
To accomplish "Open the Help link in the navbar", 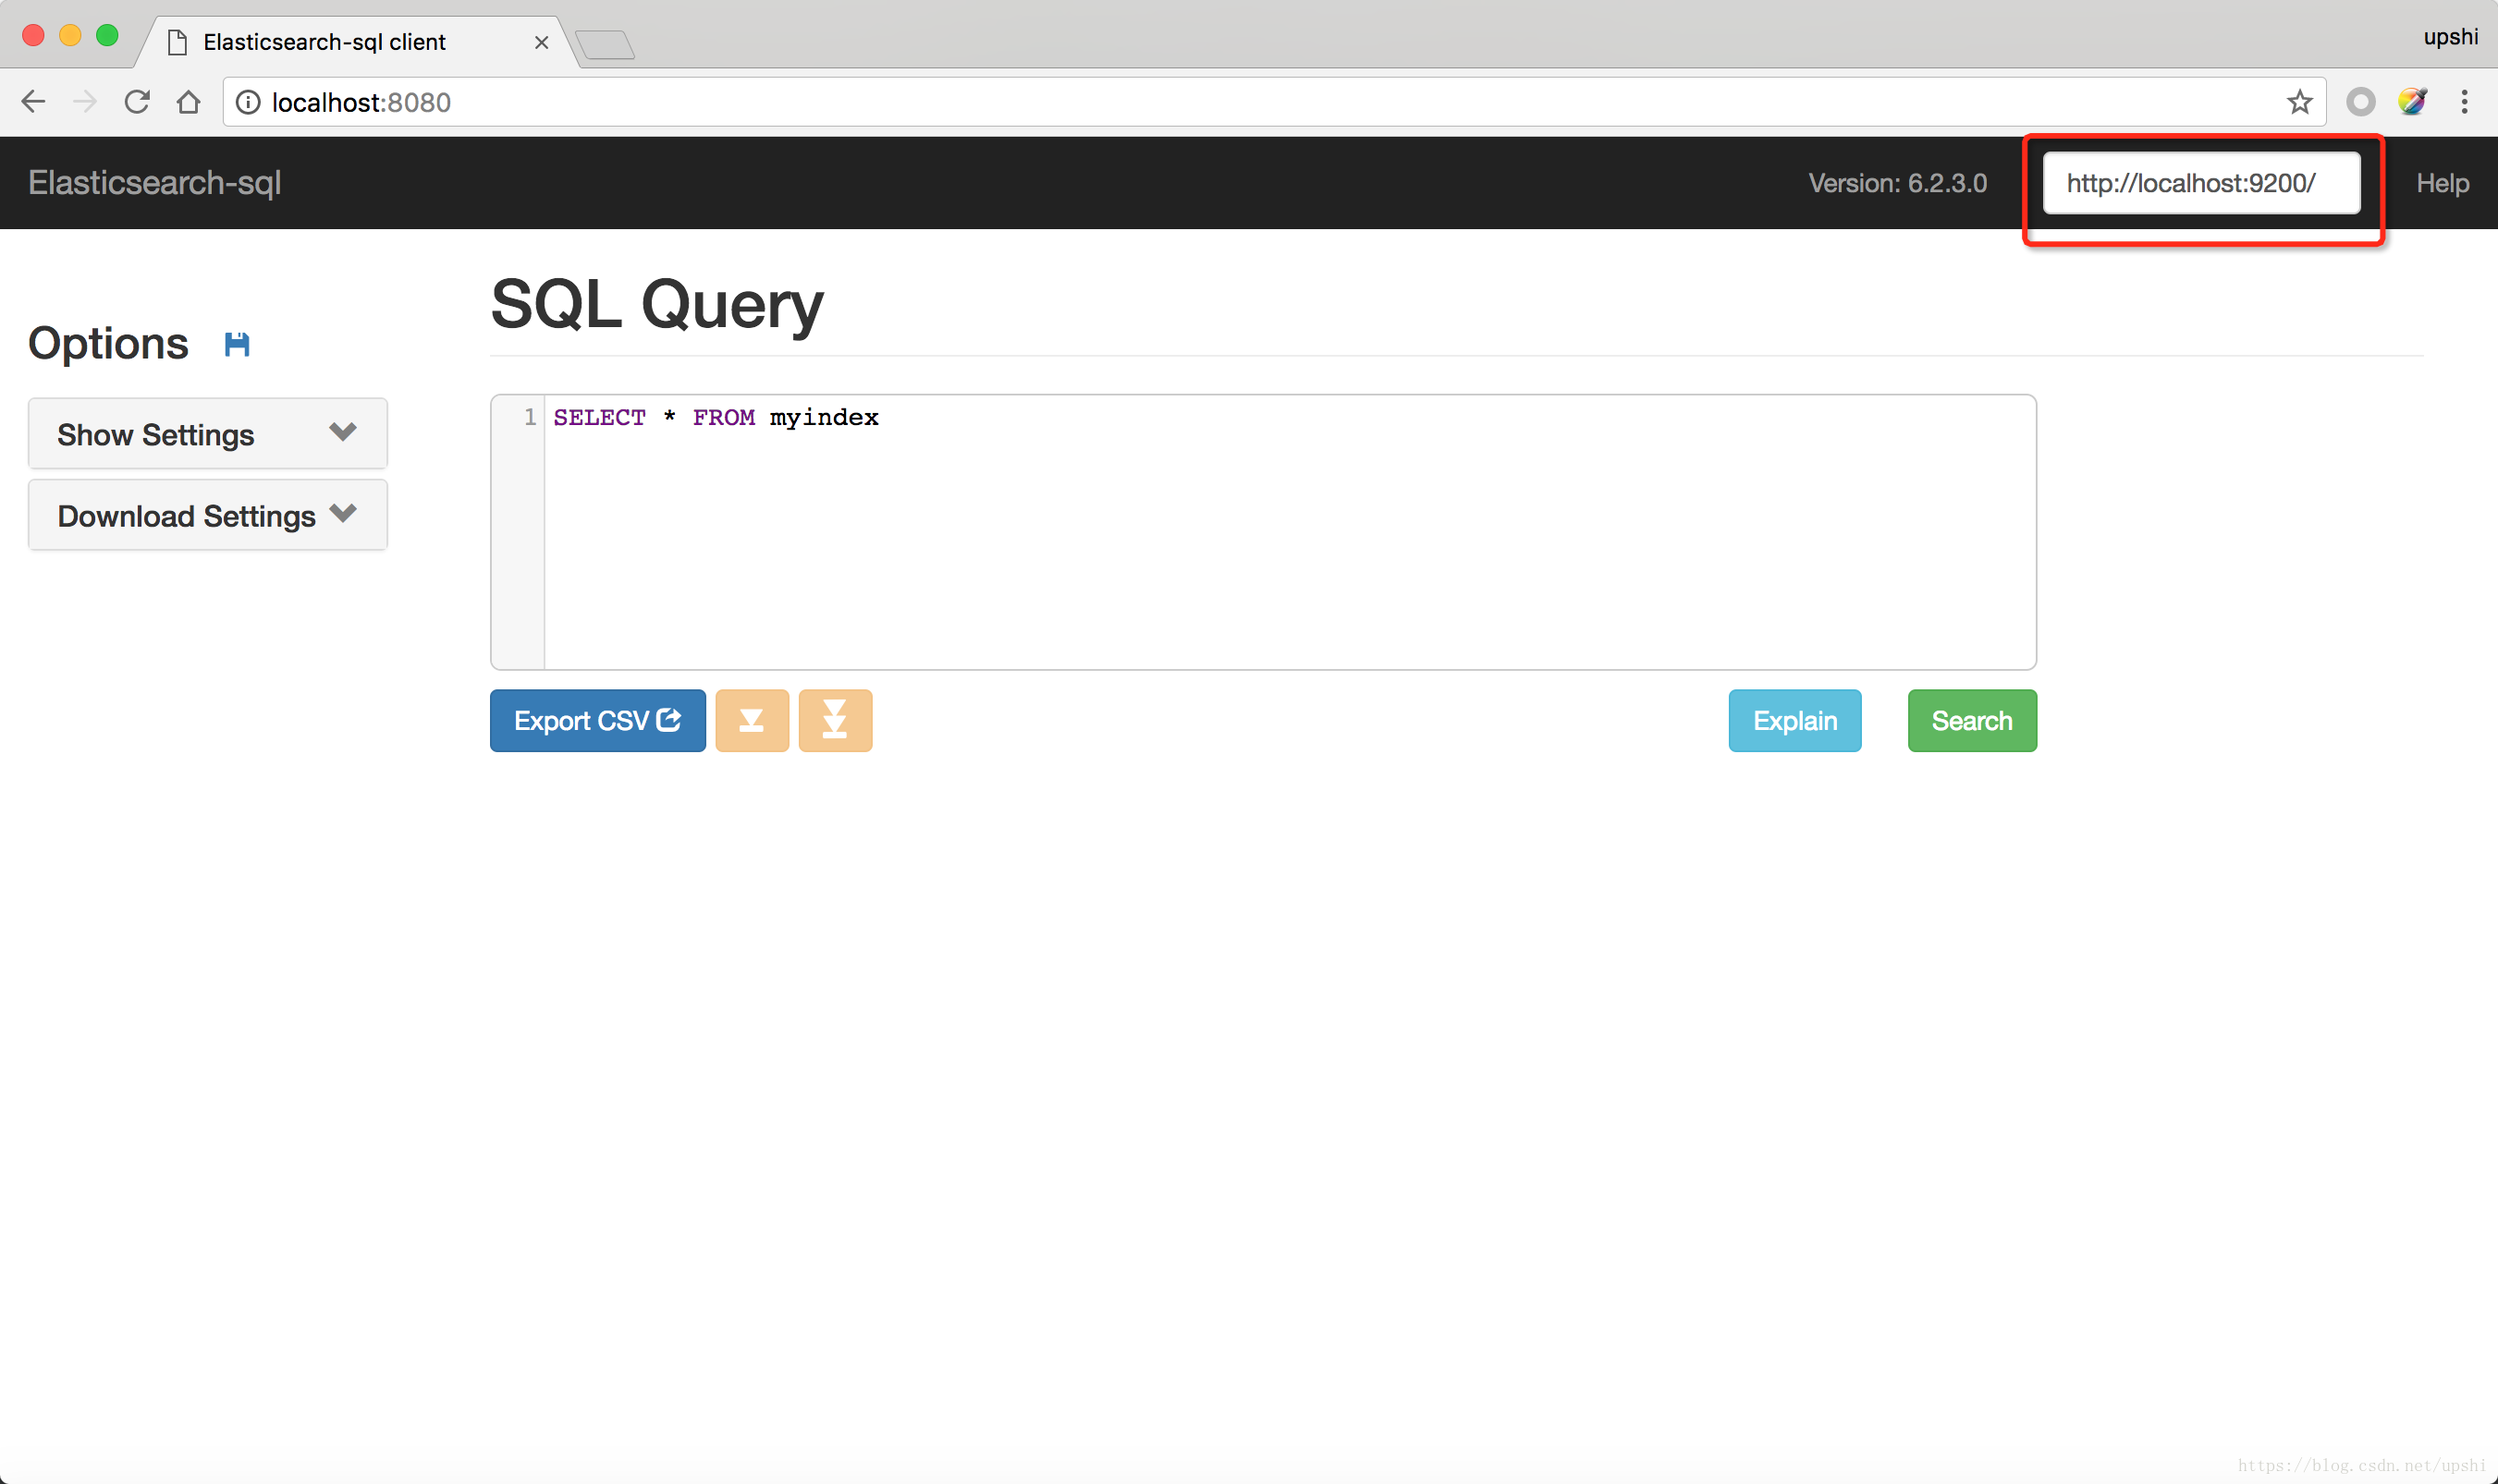I will coord(2442,183).
